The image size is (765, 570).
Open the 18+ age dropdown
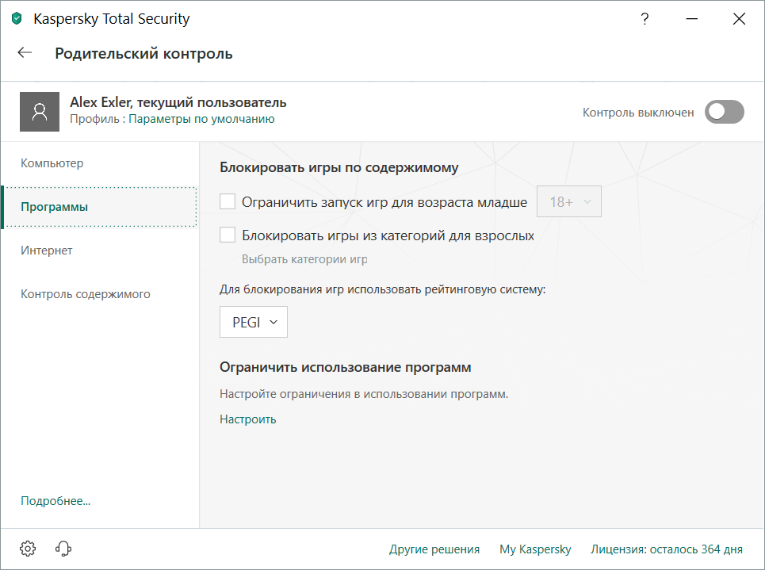click(x=569, y=202)
